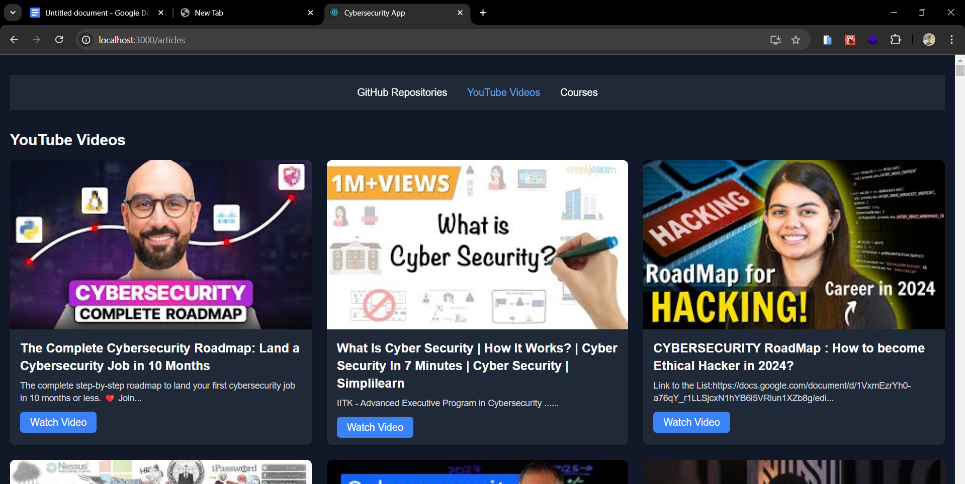Click the scrollbar up arrow
The height and width of the screenshot is (484, 965).
[960, 60]
